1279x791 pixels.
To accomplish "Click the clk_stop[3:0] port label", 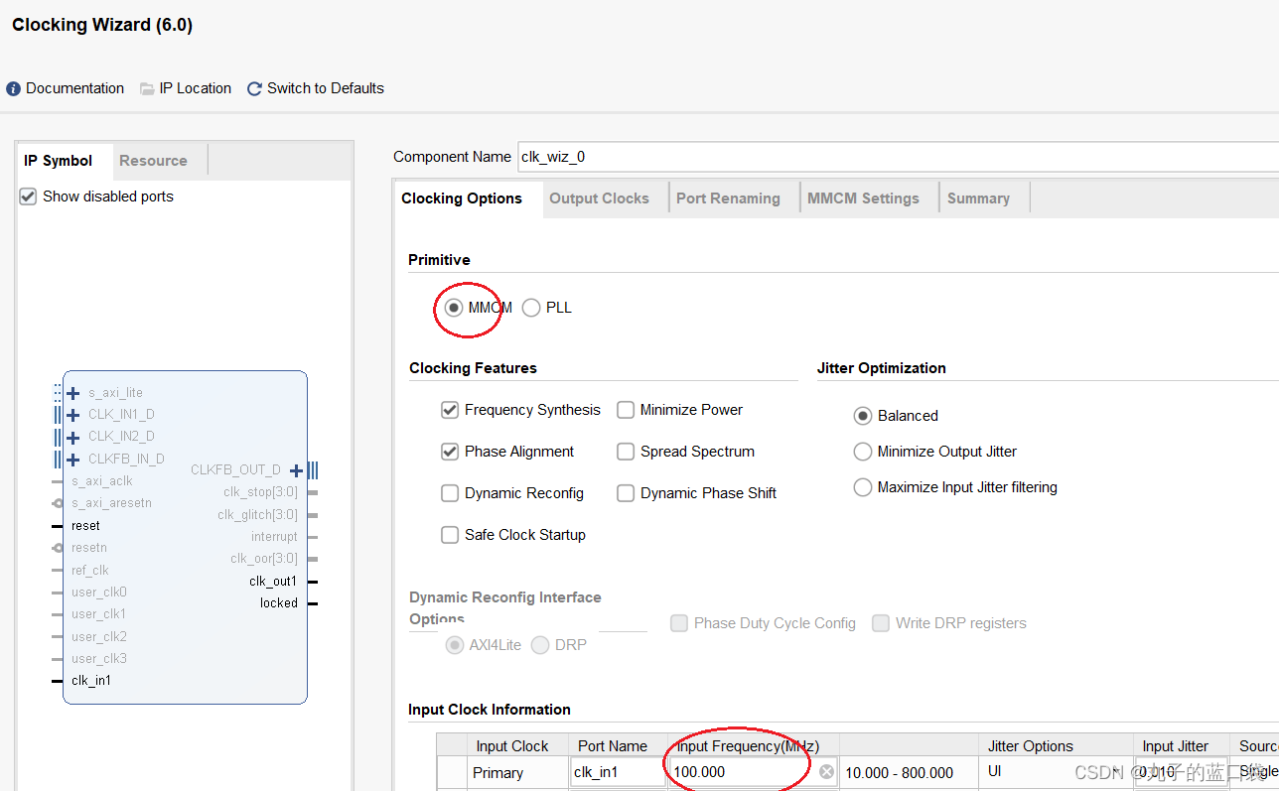I will pos(260,492).
